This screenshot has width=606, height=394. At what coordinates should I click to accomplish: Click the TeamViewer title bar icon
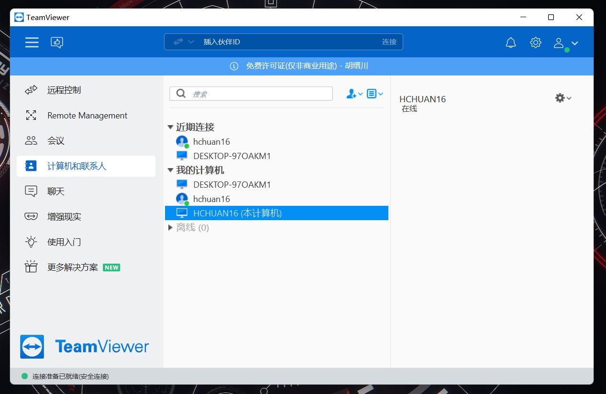(19, 17)
